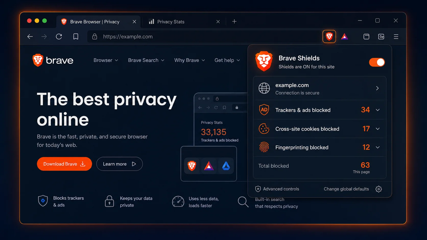The width and height of the screenshot is (427, 240).
Task: Expand Trackers & ads blocked row
Action: tap(378, 110)
